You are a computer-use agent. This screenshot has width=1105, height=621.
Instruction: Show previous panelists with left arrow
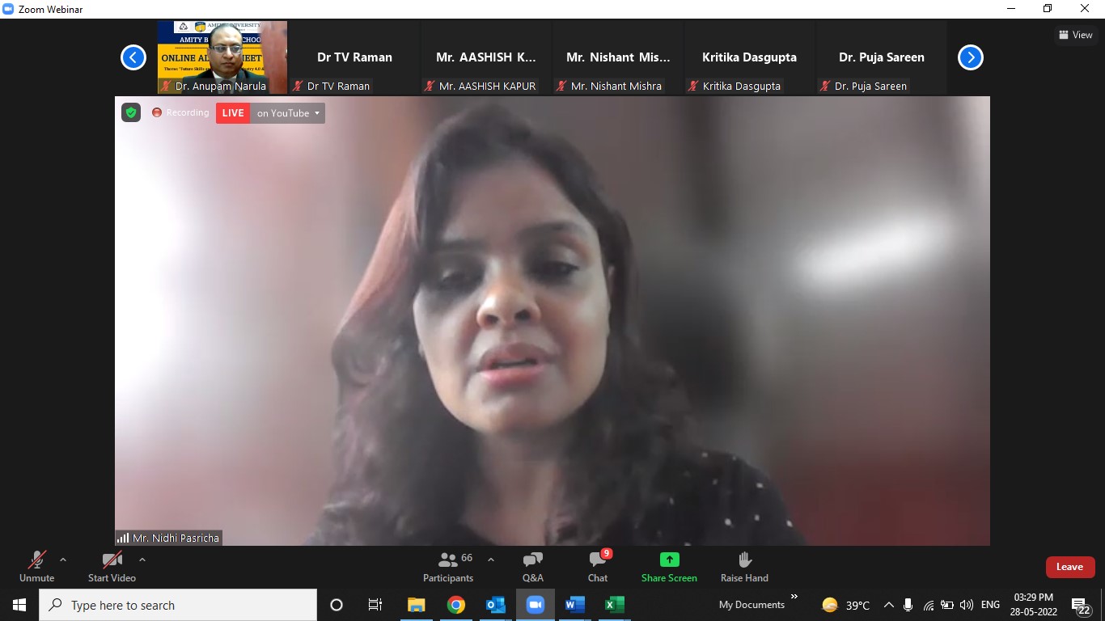133,57
